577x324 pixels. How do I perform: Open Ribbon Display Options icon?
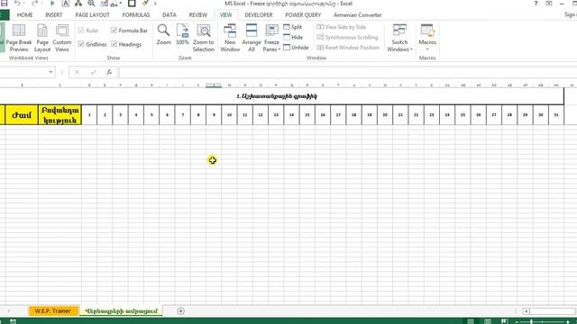(549, 4)
